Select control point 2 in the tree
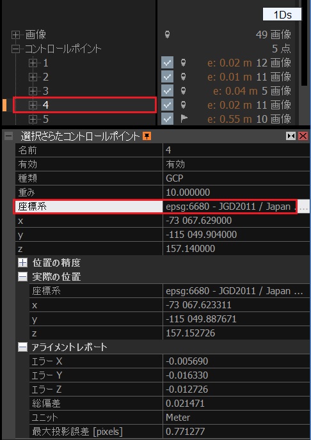Screen dimensions: 311x440 click(45, 77)
